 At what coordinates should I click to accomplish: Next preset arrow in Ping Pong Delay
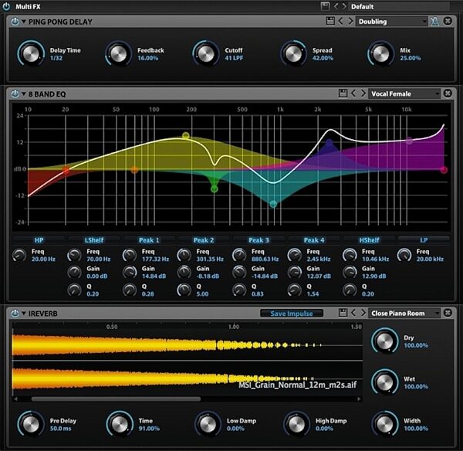(350, 22)
